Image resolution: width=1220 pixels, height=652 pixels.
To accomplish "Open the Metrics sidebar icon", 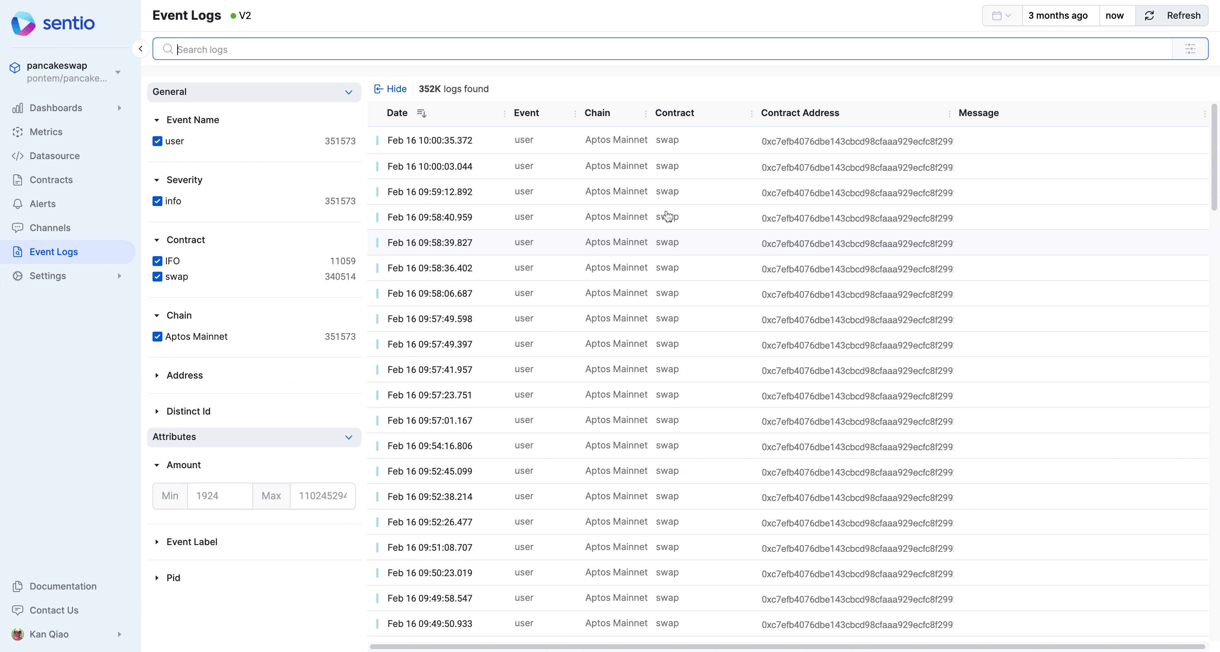I will pos(18,132).
